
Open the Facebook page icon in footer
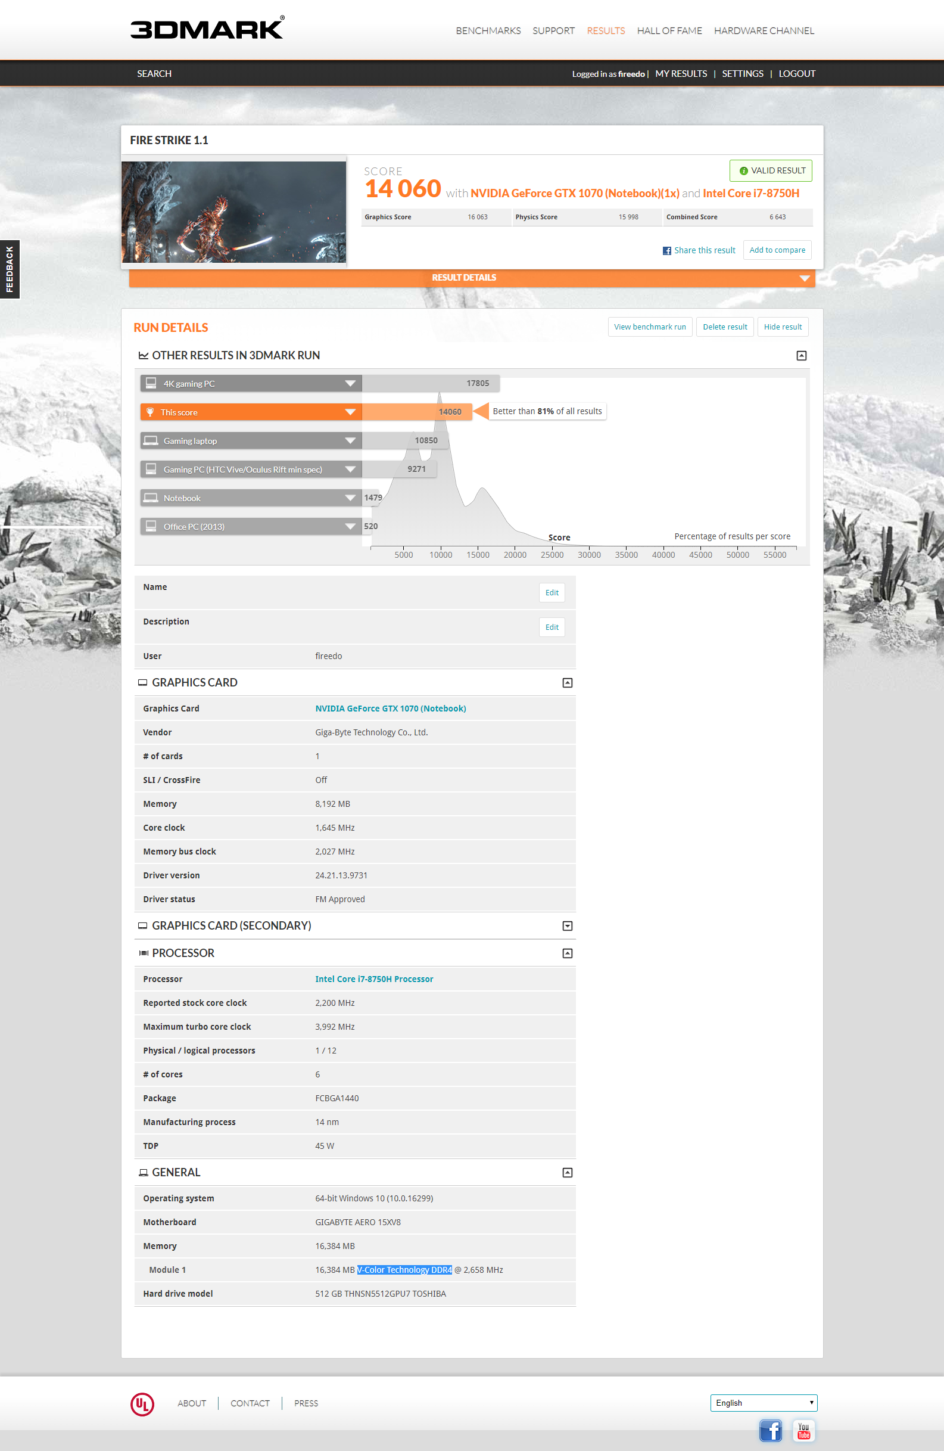770,1430
